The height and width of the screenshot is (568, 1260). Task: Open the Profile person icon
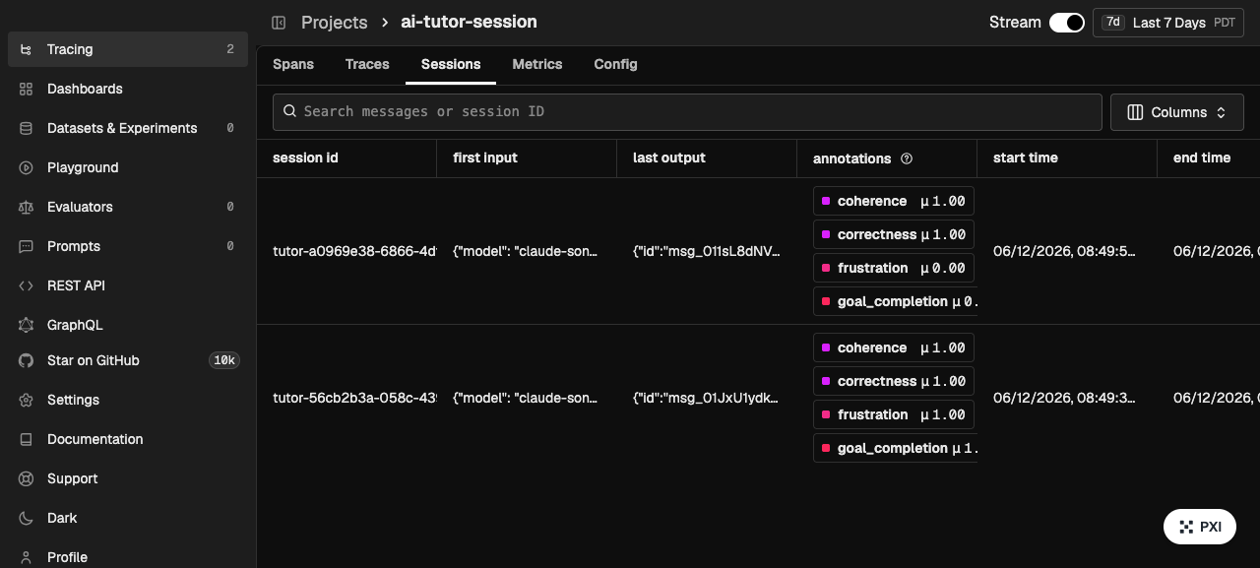[x=27, y=557]
